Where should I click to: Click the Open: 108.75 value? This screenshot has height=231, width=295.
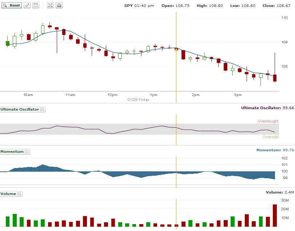175,6
